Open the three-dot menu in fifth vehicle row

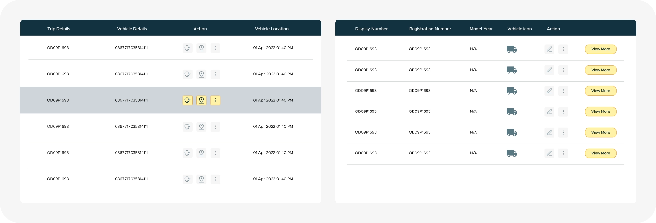click(x=563, y=132)
